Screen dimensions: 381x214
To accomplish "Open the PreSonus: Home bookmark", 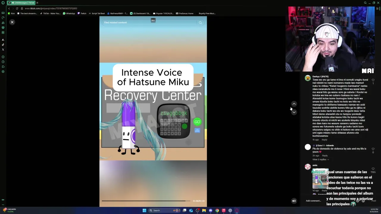I will 185,13.
